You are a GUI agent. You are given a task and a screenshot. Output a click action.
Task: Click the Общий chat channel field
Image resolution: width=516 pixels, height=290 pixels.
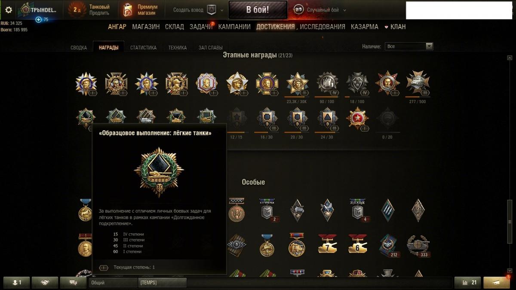click(113, 282)
